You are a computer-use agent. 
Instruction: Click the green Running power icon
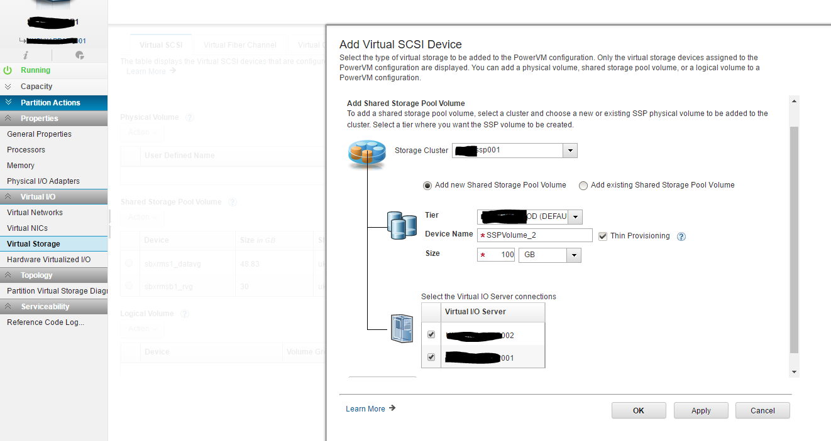tap(8, 70)
